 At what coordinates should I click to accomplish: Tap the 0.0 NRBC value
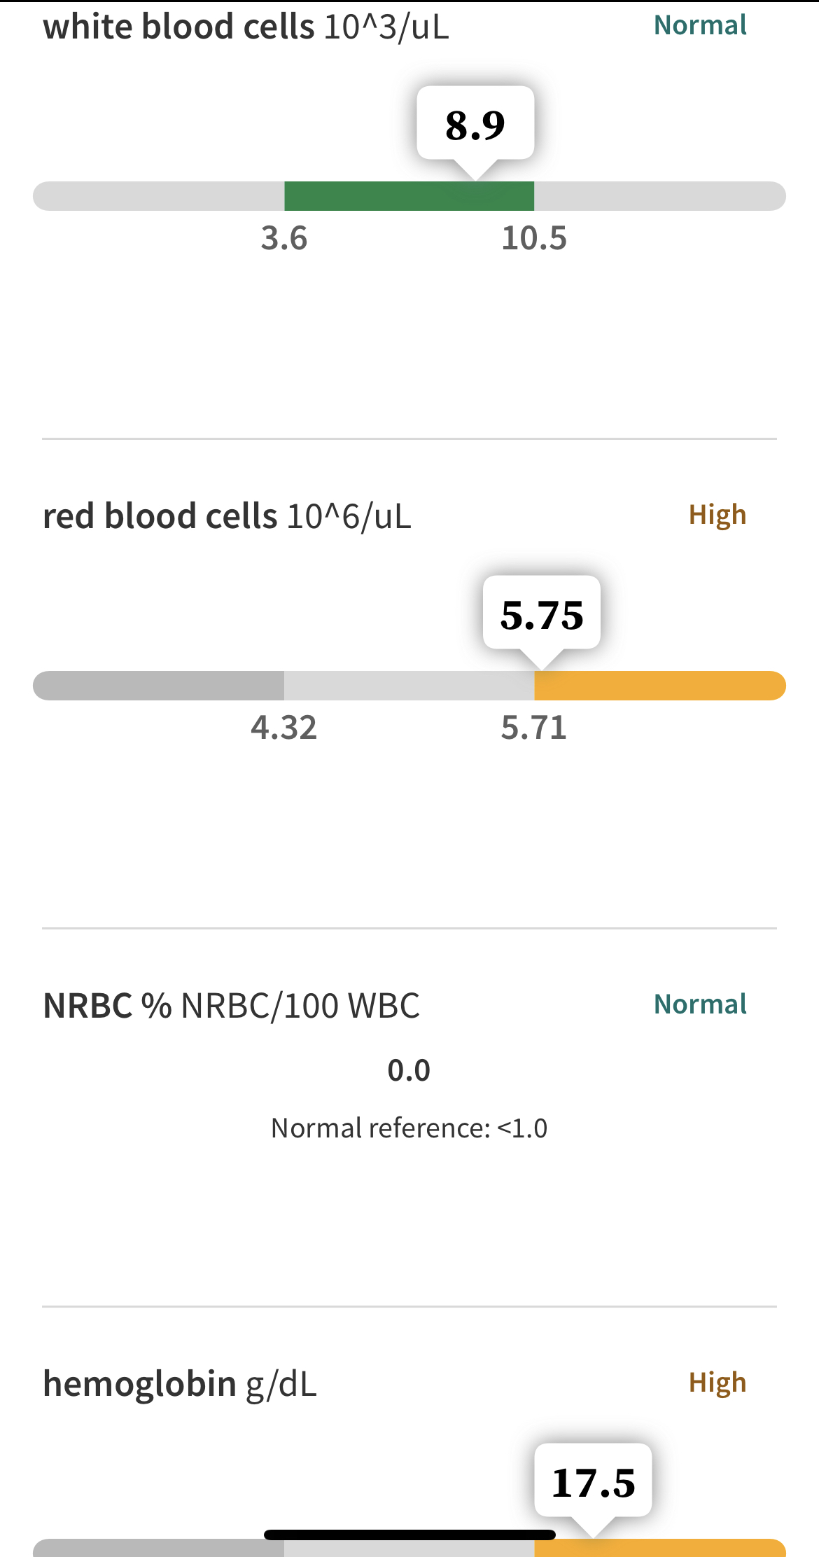pyautogui.click(x=409, y=1070)
